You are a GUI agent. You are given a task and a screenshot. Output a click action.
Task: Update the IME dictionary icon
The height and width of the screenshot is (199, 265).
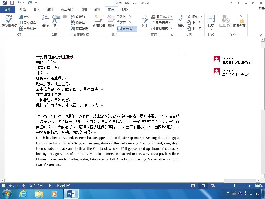click(x=64, y=16)
